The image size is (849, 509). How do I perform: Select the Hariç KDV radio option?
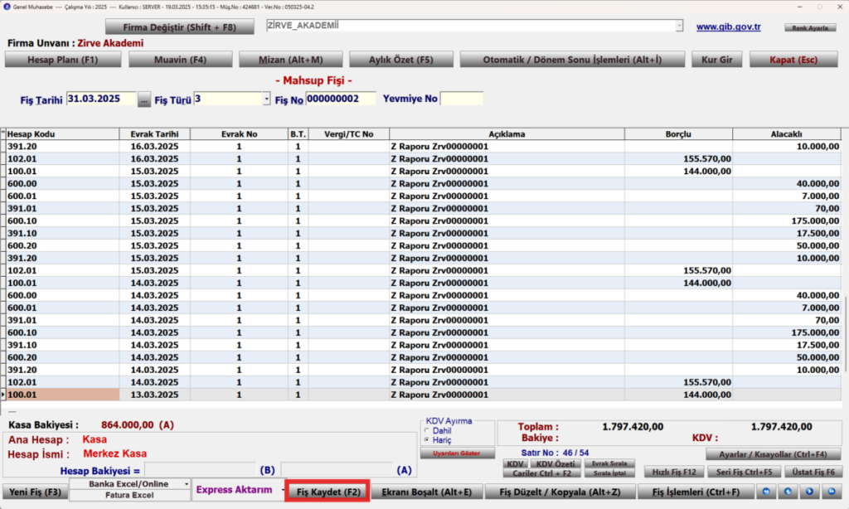coord(427,440)
